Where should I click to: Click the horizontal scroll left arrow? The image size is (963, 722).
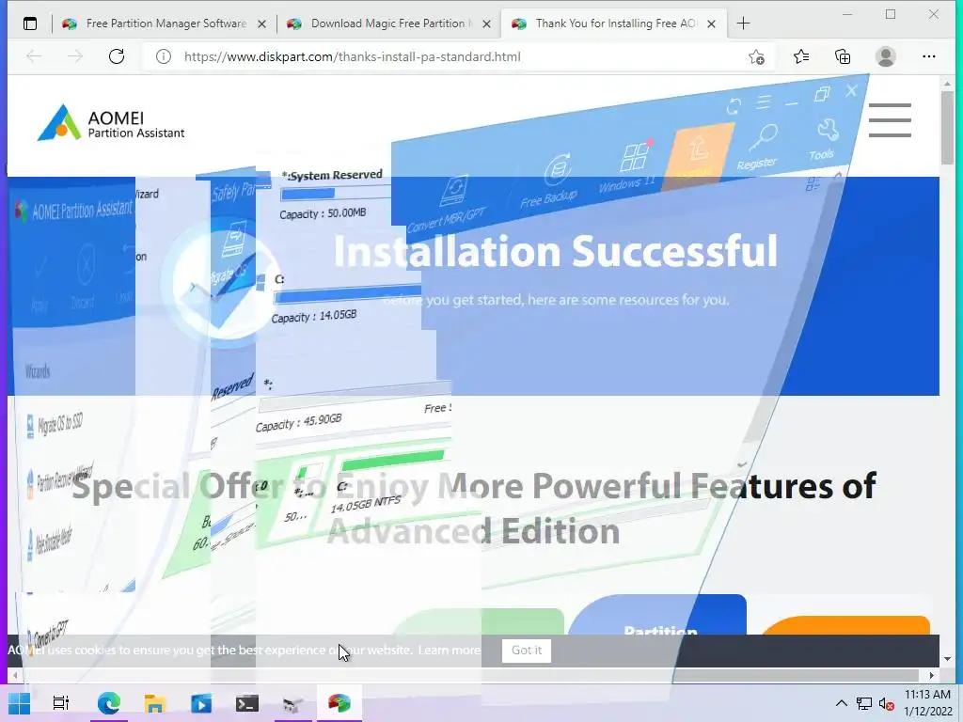[15, 675]
